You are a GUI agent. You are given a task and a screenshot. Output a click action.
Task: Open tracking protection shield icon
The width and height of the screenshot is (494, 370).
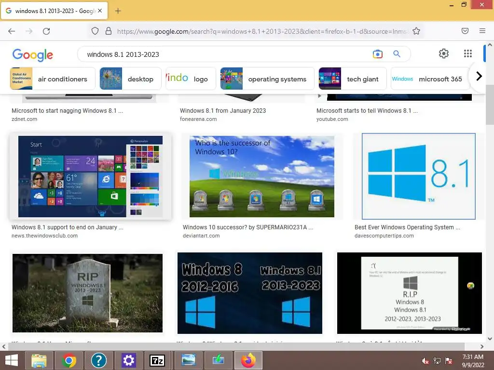pos(95,31)
